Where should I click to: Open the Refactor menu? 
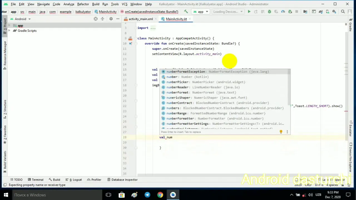click(x=83, y=4)
